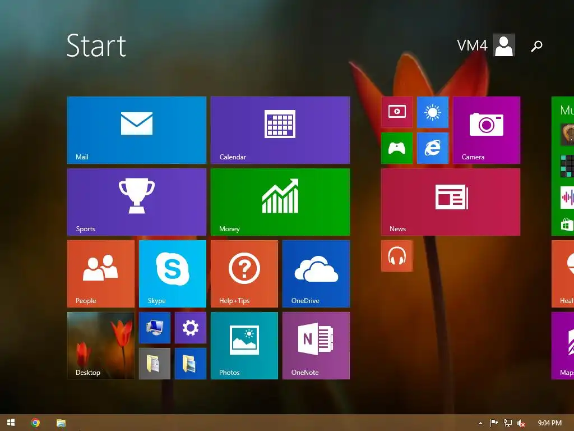
Task: Open the Pictures folder small tile
Action: point(191,364)
